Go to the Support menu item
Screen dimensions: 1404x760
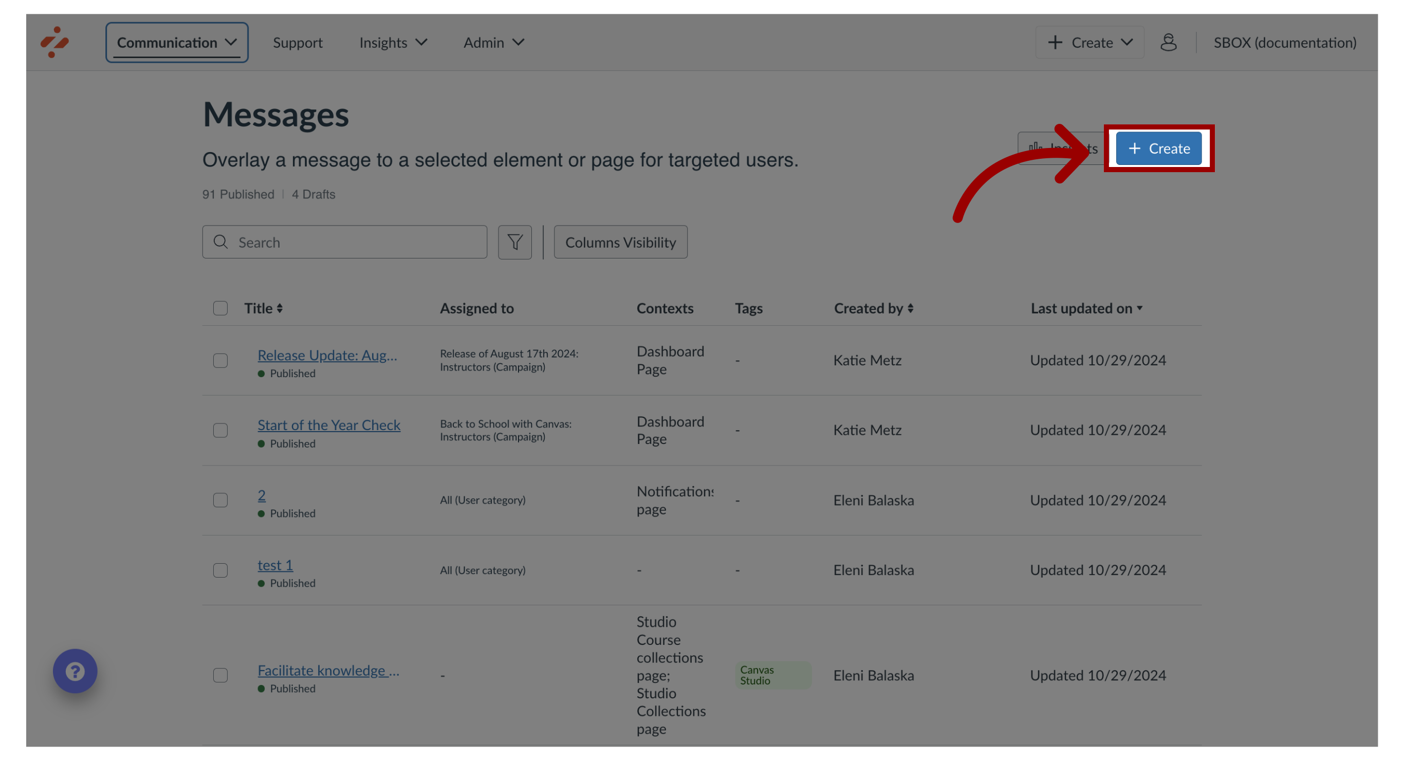298,43
